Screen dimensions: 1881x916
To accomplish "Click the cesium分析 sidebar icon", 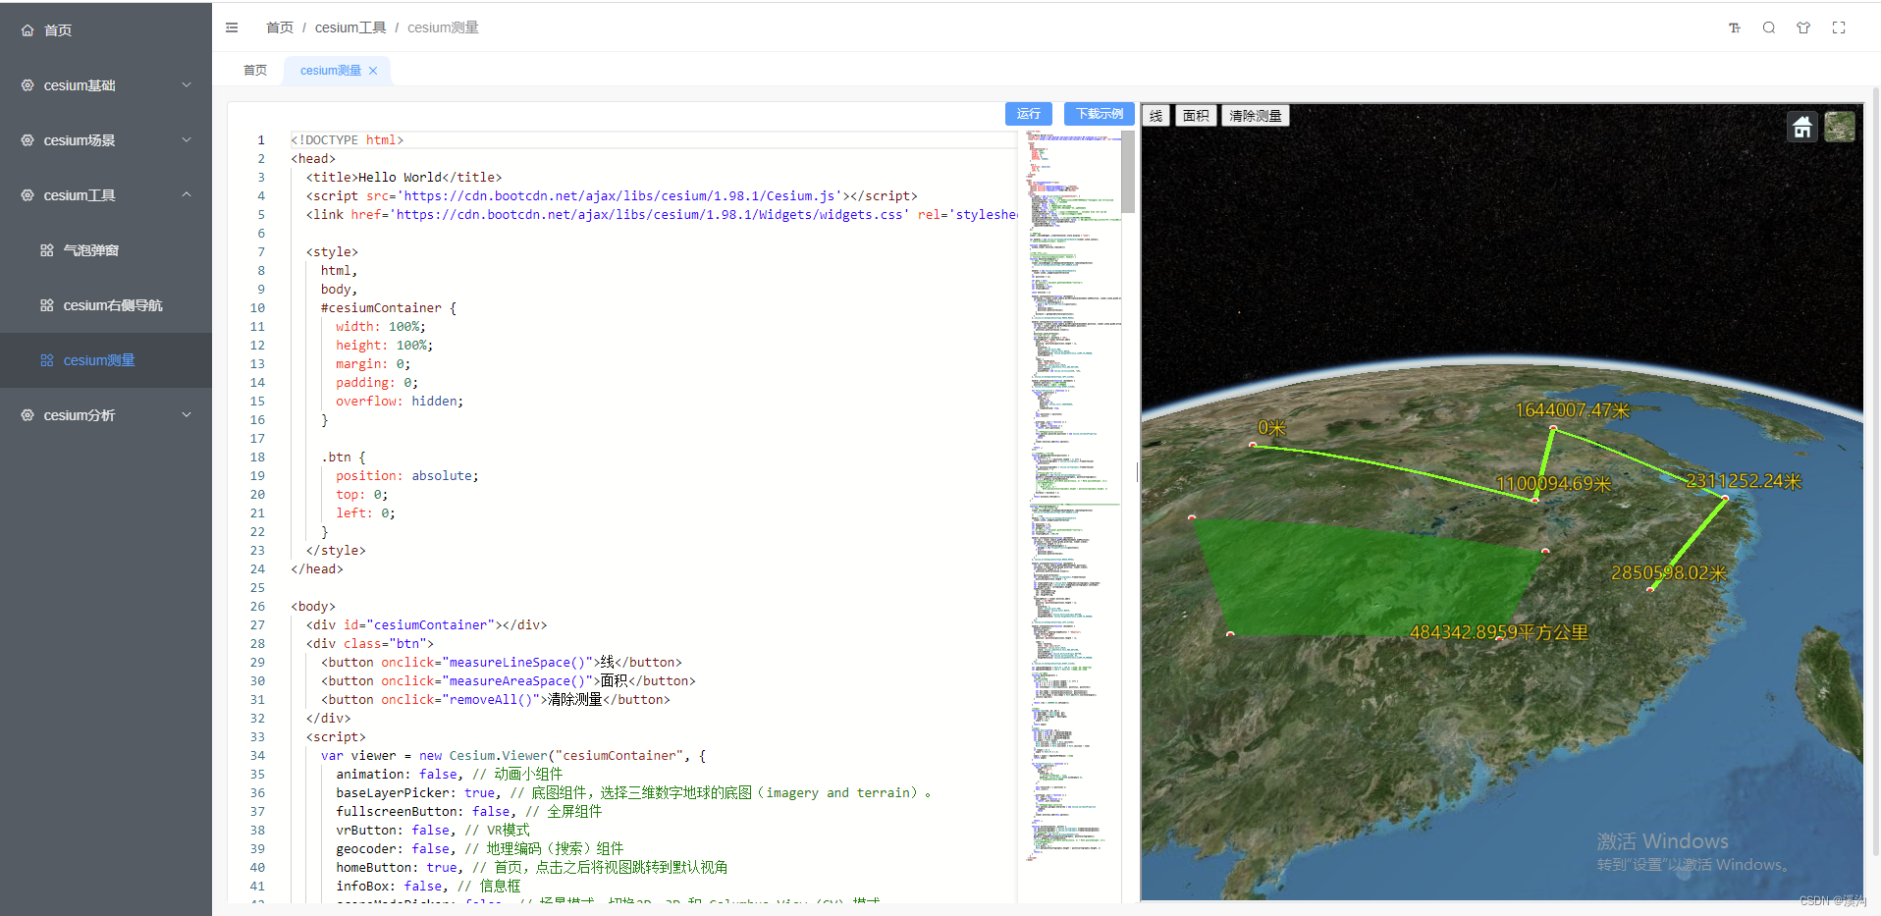I will tap(27, 415).
